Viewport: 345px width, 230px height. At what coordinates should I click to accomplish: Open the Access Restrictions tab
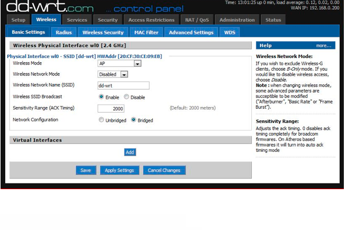(152, 20)
